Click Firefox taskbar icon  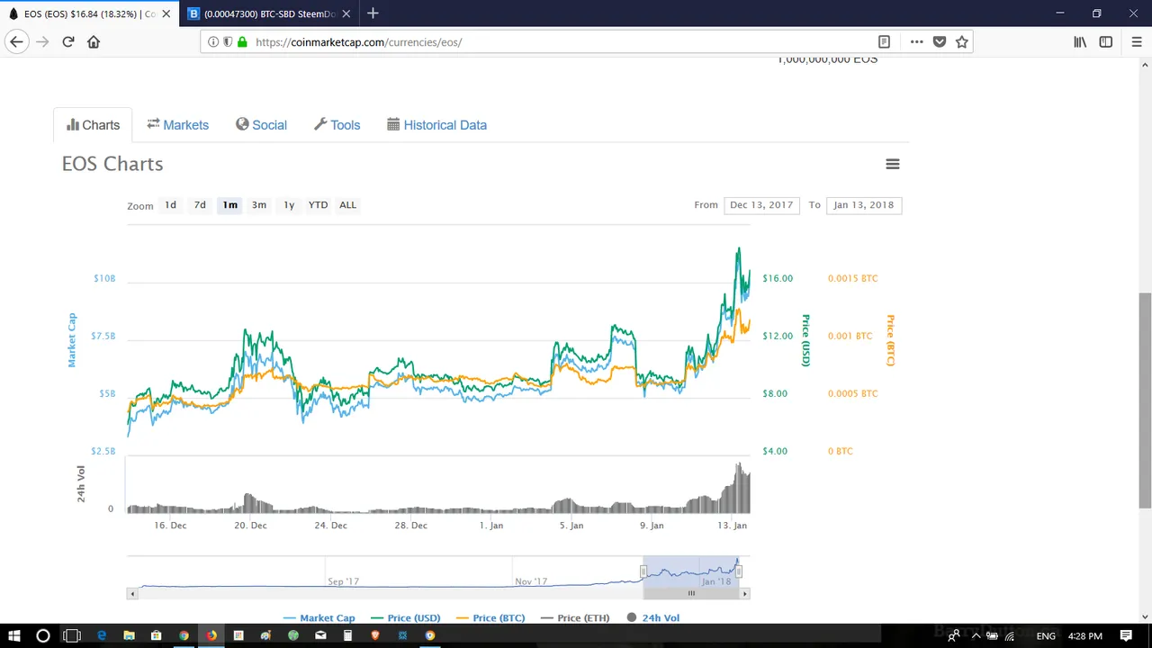[211, 635]
